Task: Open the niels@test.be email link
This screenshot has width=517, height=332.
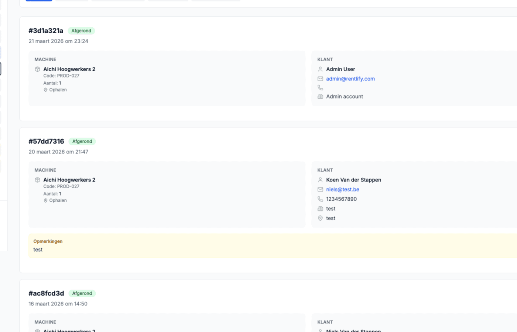Action: coord(342,190)
